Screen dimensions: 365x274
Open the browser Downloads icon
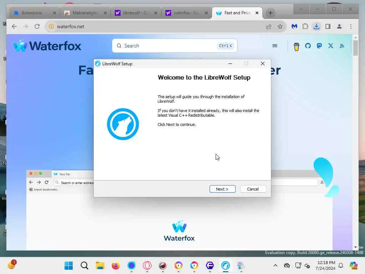317,26
